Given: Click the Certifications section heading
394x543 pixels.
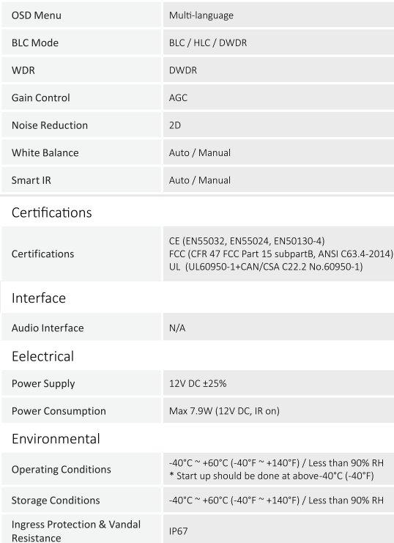Looking at the screenshot, I should pos(51,213).
